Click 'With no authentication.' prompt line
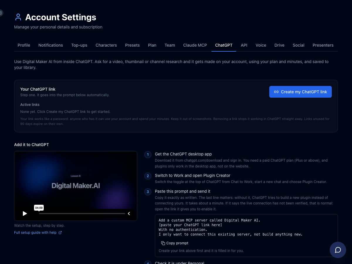Screen dimensions: 352x264 [x=183, y=230]
